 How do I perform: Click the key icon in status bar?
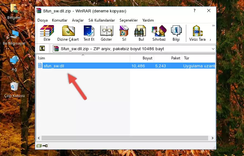click(45, 146)
